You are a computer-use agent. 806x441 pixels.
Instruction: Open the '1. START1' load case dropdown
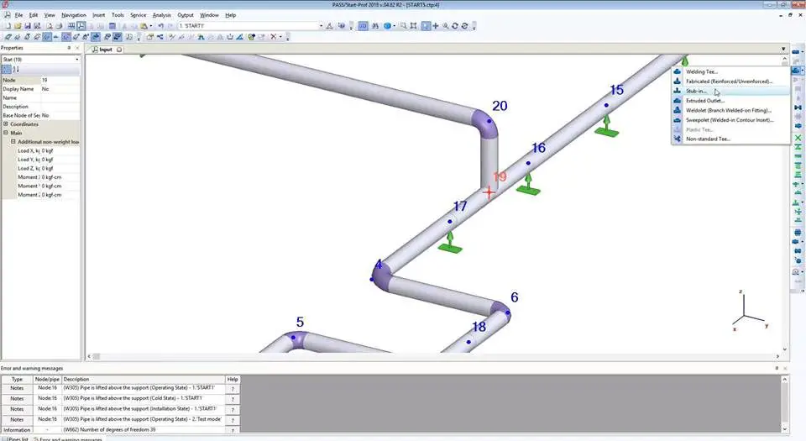click(321, 26)
